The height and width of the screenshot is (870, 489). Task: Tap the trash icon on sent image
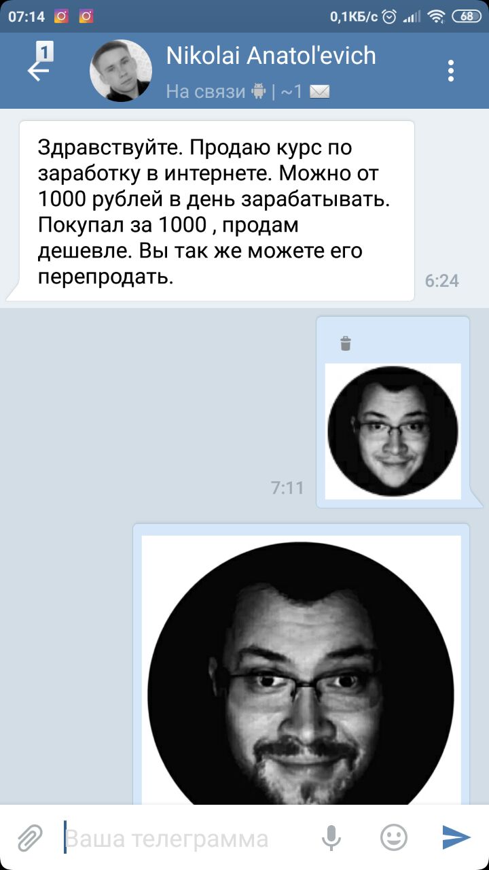coord(346,343)
